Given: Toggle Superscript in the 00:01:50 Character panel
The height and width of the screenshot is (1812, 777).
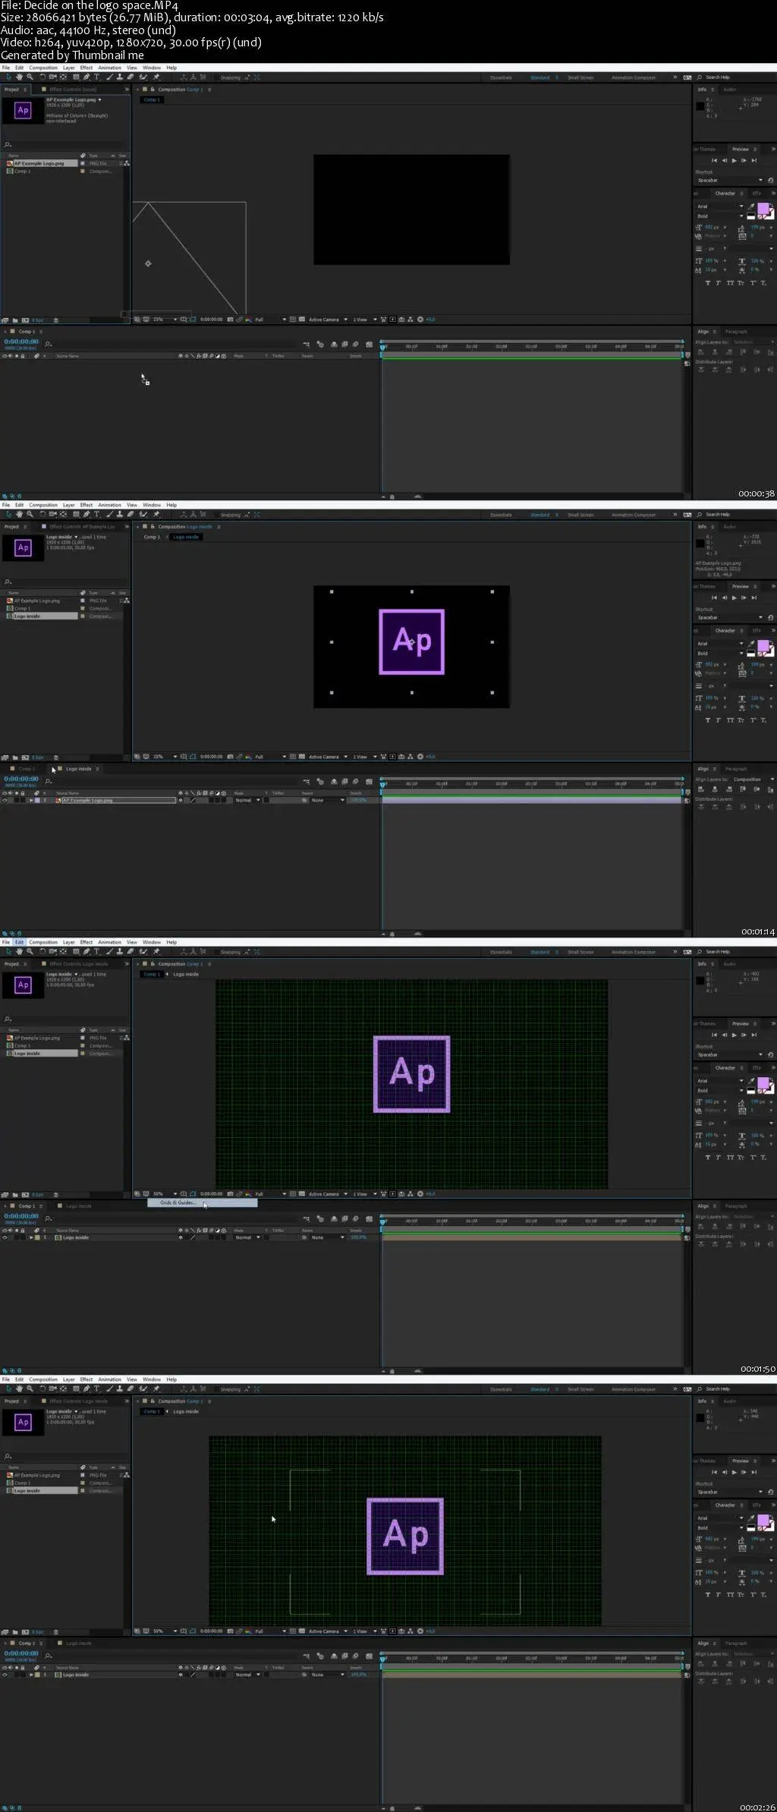Looking at the screenshot, I should [x=753, y=1157].
